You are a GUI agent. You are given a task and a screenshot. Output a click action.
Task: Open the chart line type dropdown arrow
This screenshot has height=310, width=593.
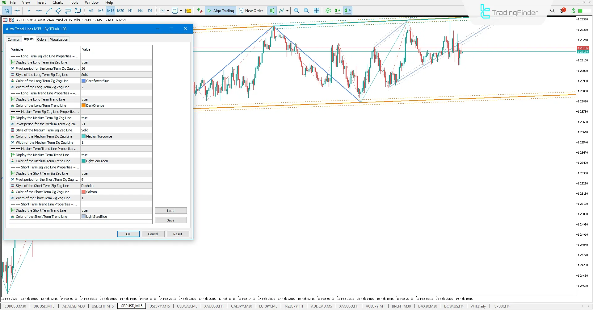tap(168, 10)
